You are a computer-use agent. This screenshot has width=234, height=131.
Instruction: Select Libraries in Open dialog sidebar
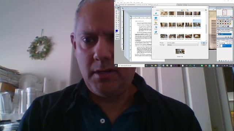tap(156, 23)
